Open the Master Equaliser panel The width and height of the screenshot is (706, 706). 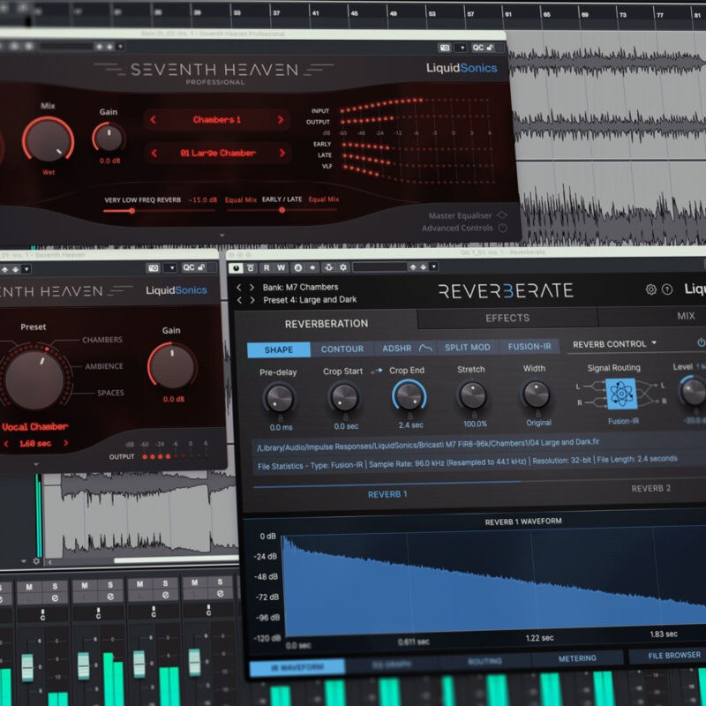pyautogui.click(x=469, y=215)
